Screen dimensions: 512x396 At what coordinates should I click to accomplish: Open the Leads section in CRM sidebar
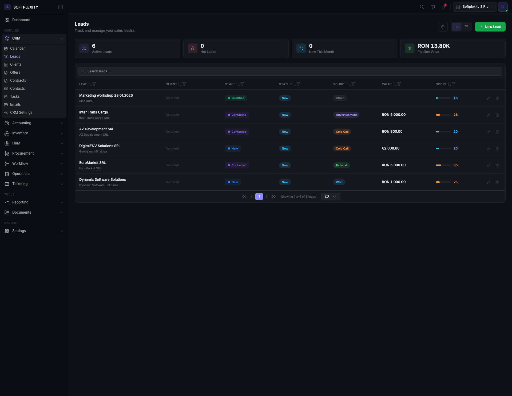click(15, 56)
